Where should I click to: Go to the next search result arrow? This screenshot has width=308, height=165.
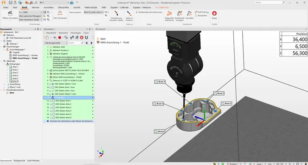[91, 43]
